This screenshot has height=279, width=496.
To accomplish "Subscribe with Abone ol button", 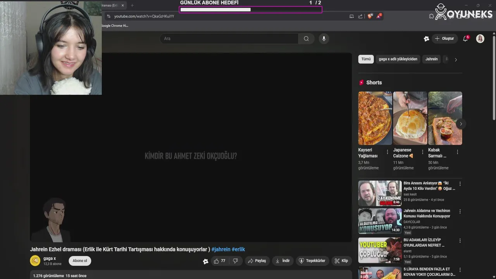I will point(80,261).
